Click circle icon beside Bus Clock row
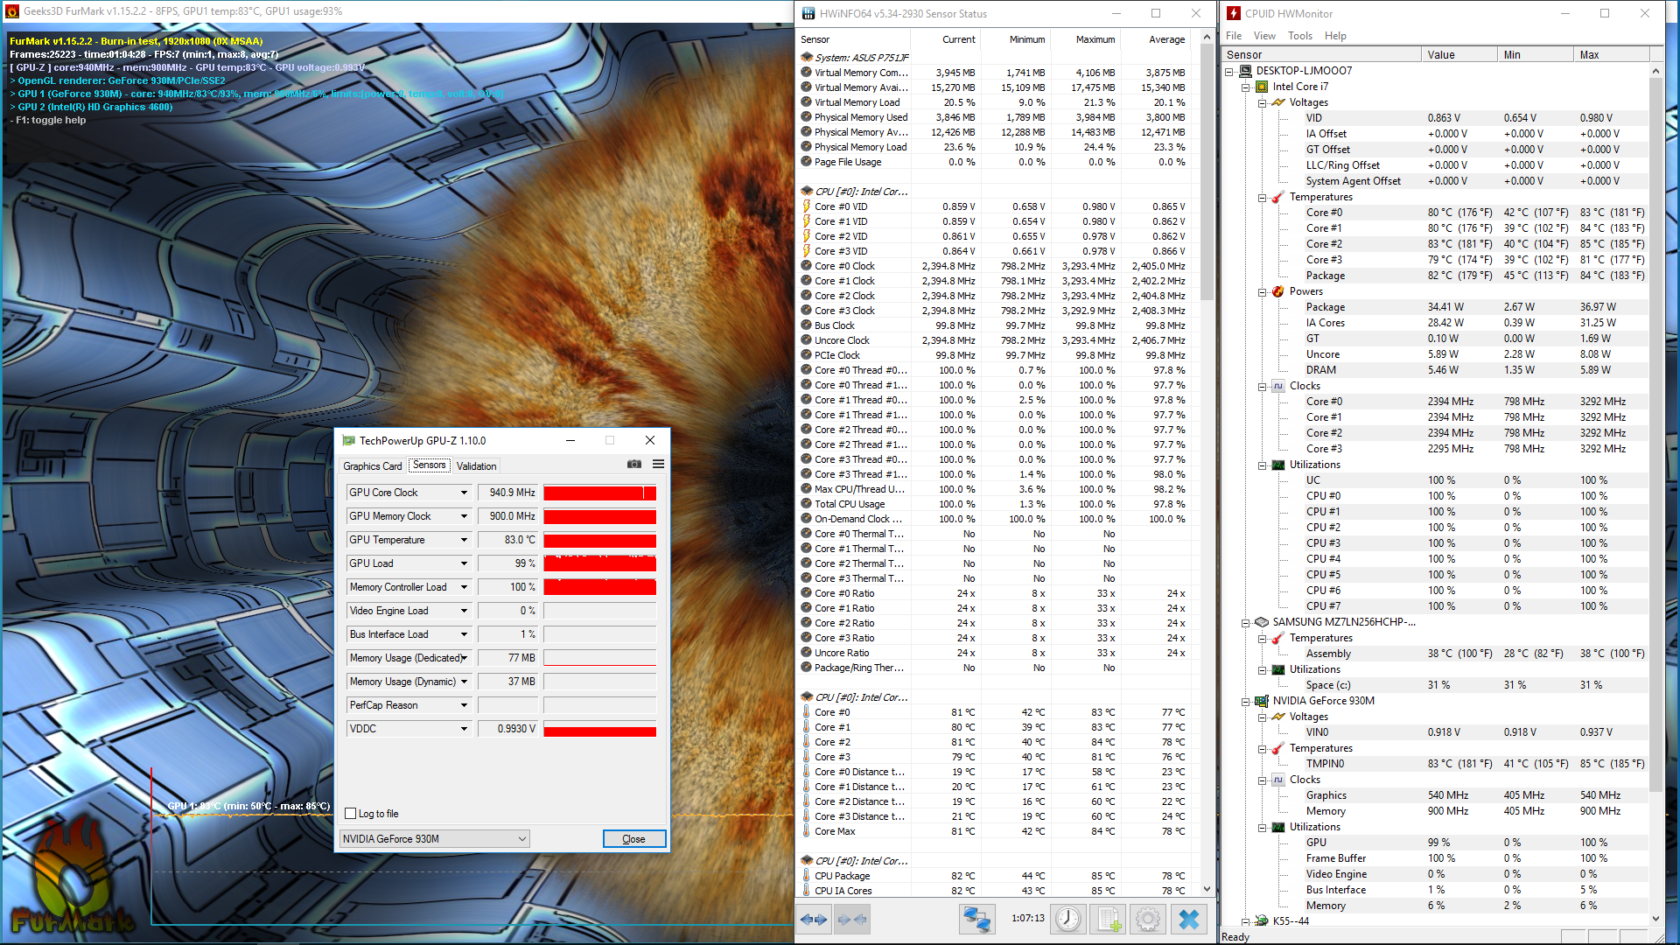Screen dimensions: 1680x945 [x=807, y=325]
